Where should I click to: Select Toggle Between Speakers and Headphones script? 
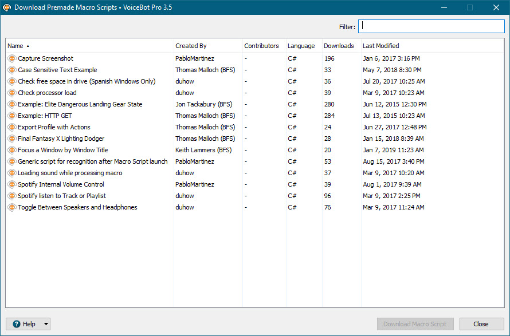pyautogui.click(x=77, y=207)
